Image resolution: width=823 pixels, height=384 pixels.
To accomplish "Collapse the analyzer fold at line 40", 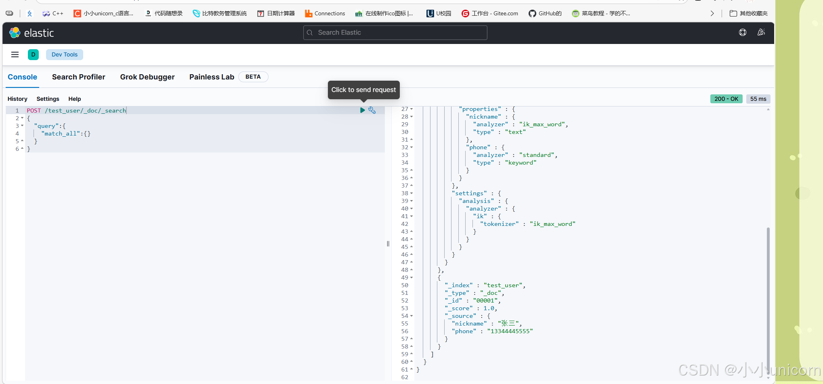I will pyautogui.click(x=411, y=209).
